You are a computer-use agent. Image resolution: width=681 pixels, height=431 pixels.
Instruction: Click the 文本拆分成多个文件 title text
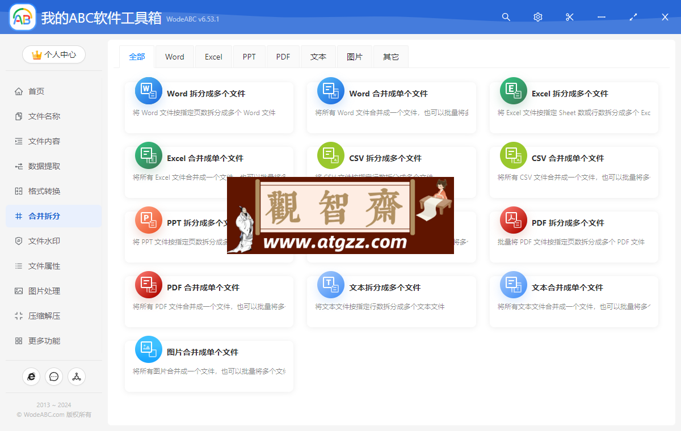(x=385, y=288)
